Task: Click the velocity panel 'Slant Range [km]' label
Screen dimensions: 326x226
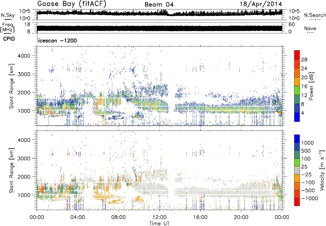Action: [11, 170]
